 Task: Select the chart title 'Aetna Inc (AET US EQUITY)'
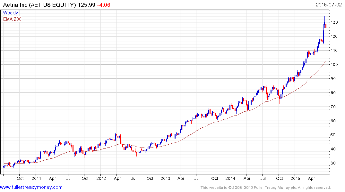tap(39, 5)
